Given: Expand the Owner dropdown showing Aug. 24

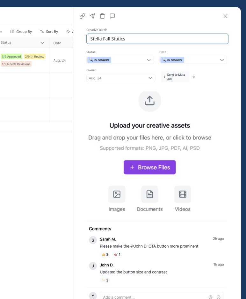Looking at the screenshot, I should click(x=120, y=78).
